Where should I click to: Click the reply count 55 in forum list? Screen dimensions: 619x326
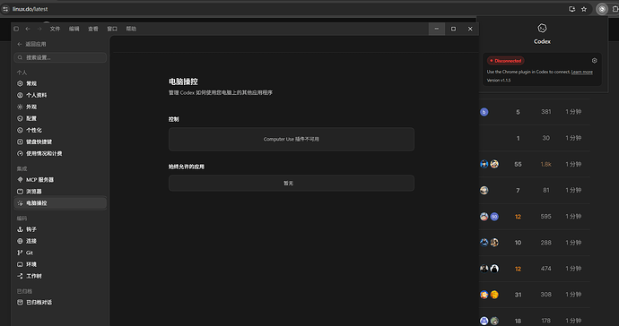click(518, 164)
